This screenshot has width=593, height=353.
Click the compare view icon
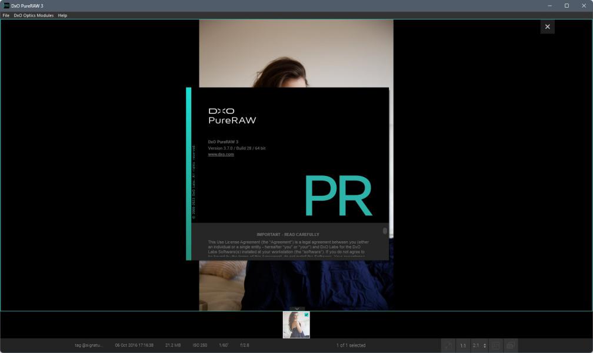click(x=495, y=345)
